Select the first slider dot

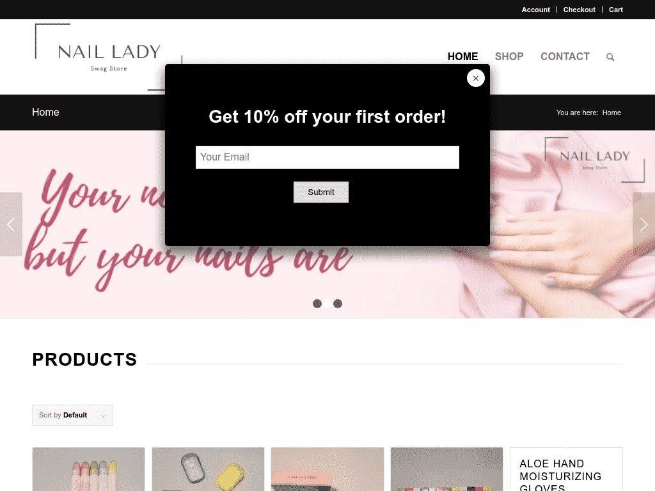tap(317, 304)
